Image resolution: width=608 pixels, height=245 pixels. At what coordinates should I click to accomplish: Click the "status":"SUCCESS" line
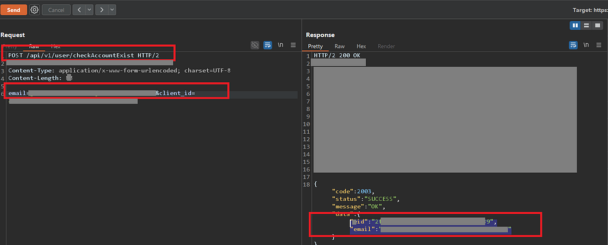pyautogui.click(x=366, y=199)
